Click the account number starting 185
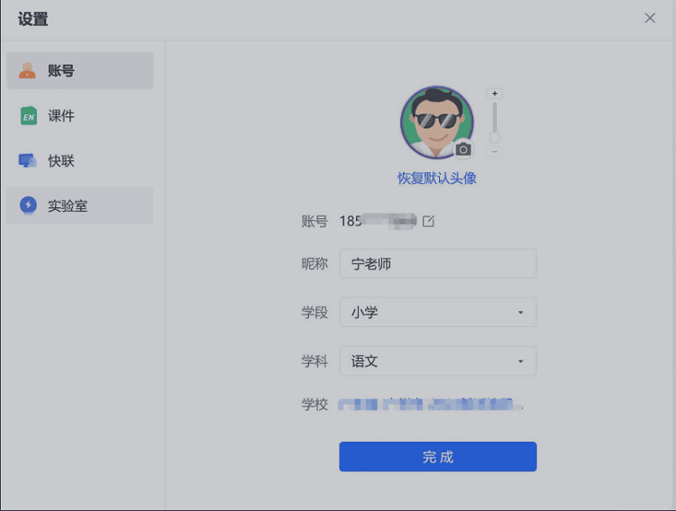The image size is (676, 511). [x=378, y=221]
